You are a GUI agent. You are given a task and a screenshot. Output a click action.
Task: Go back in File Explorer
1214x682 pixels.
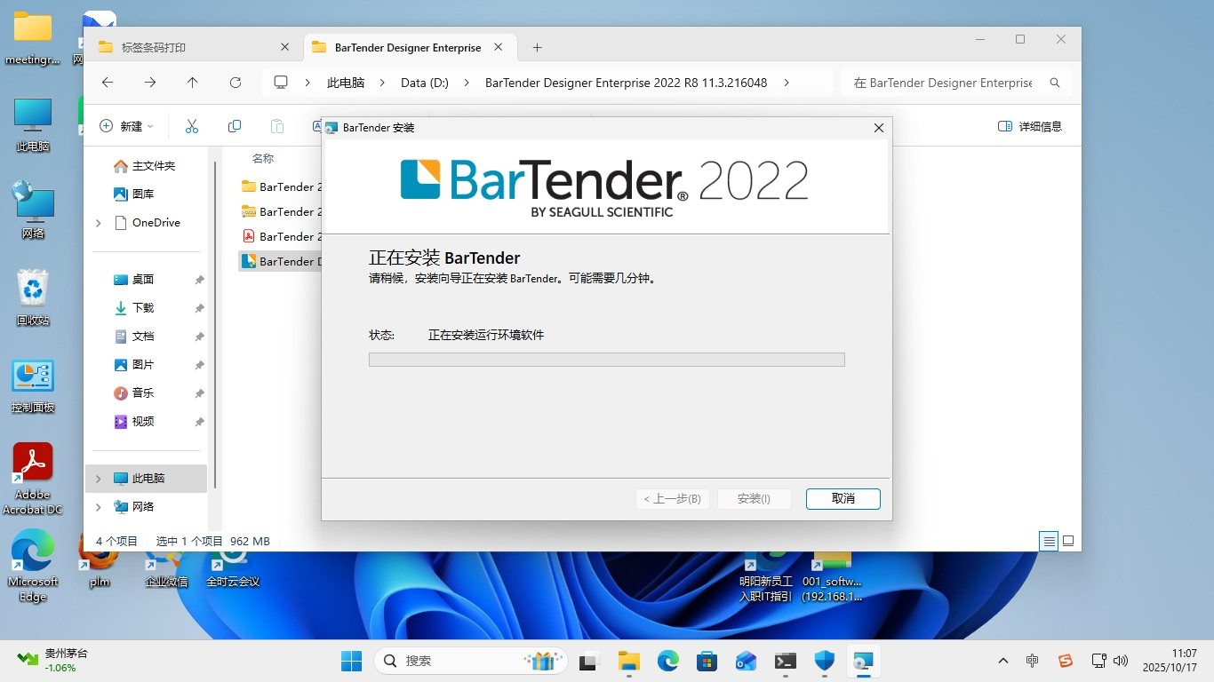(x=108, y=83)
